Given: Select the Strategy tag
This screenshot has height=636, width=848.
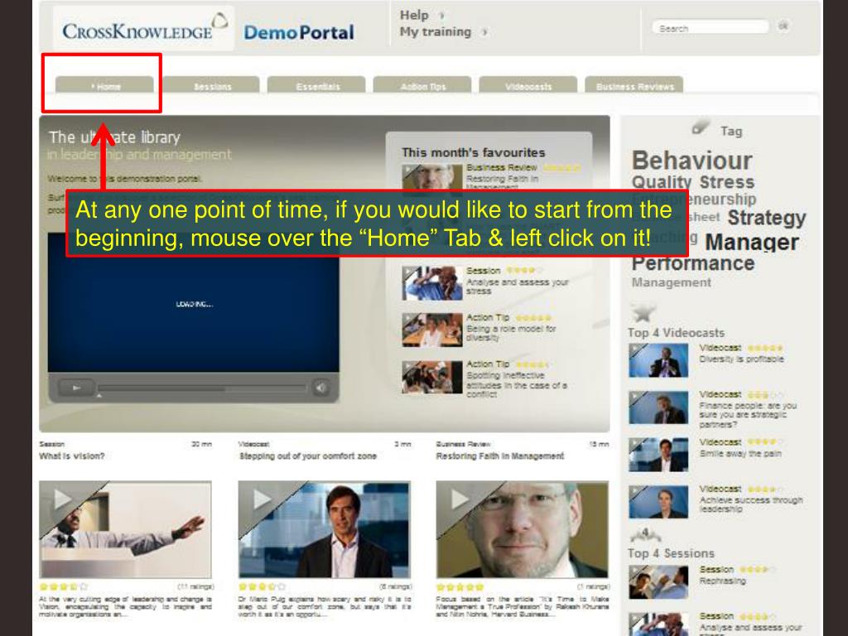Looking at the screenshot, I should [766, 218].
